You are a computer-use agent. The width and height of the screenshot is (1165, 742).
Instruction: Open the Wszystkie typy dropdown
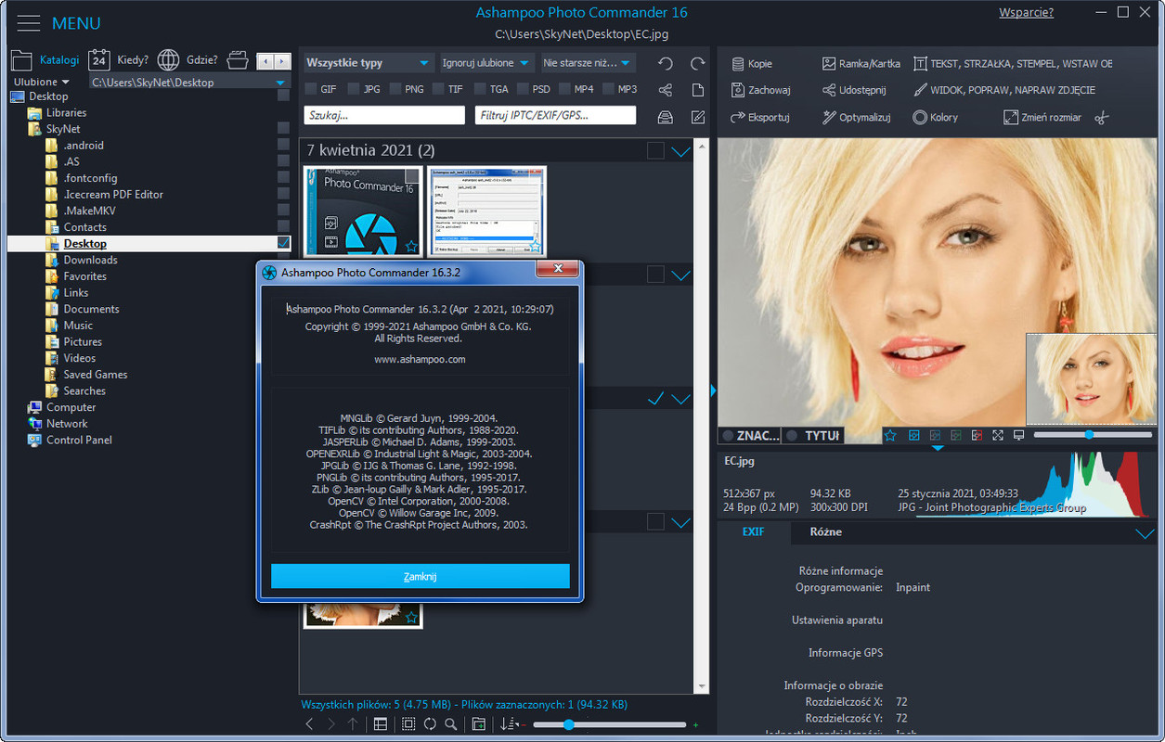click(x=369, y=63)
